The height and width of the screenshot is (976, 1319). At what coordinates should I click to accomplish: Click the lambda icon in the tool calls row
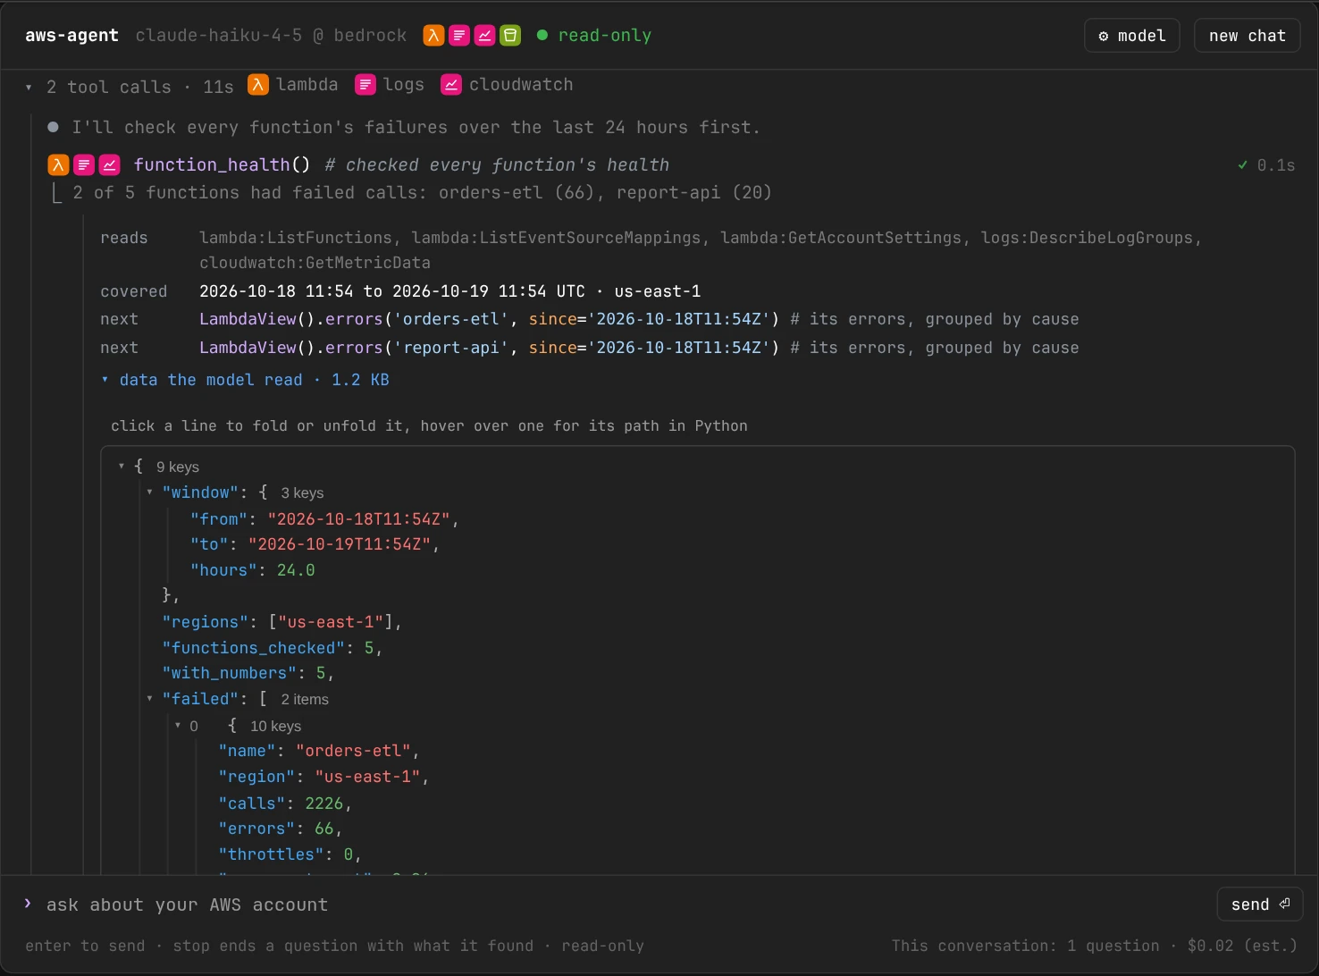258,85
